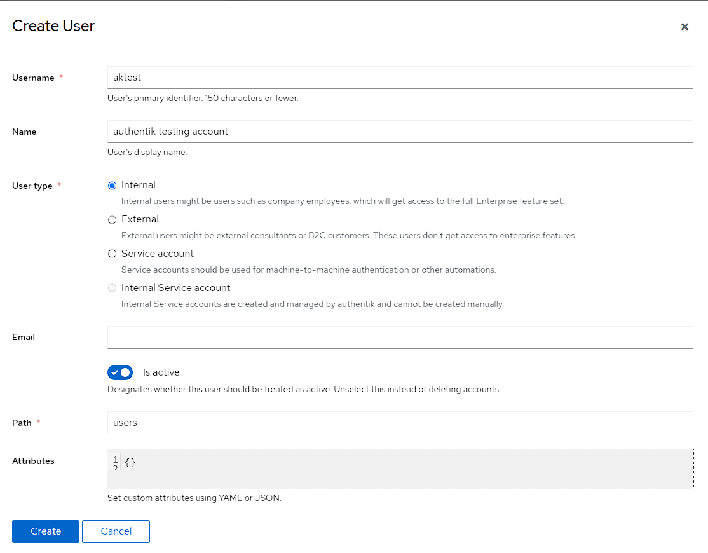Click the Email field label

click(x=24, y=338)
